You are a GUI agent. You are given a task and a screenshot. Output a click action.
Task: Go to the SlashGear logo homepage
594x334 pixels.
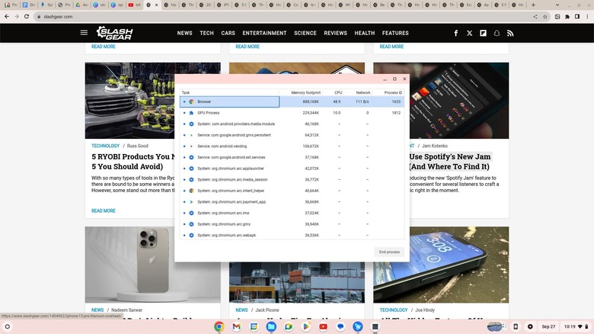(x=115, y=33)
